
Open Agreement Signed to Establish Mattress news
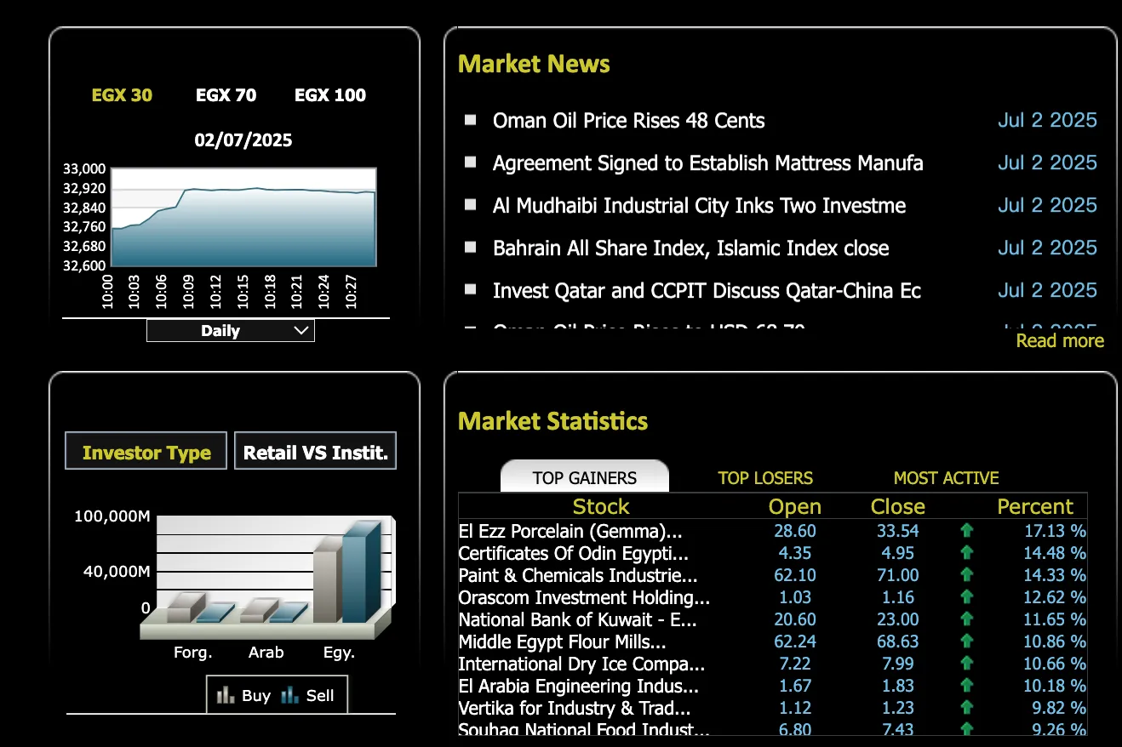(707, 163)
